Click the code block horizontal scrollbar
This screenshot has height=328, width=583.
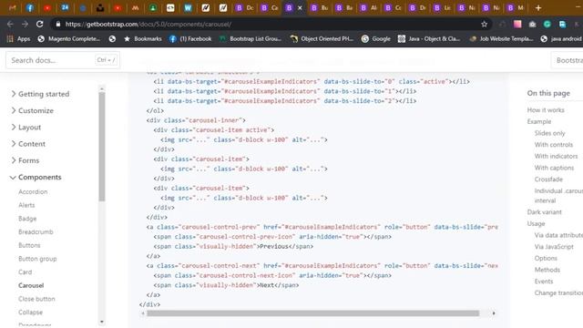[x=312, y=313]
